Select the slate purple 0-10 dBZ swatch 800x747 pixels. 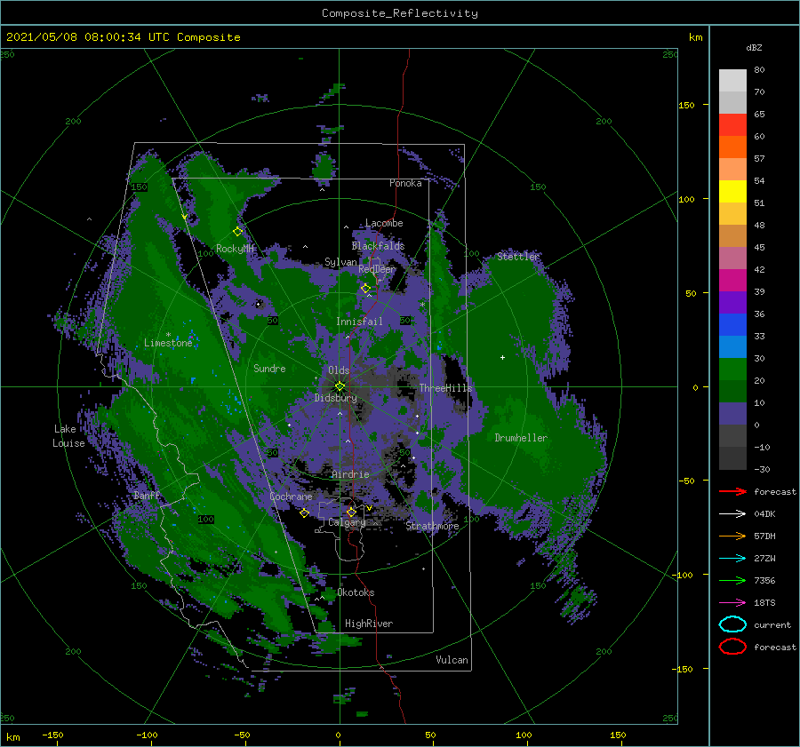pos(732,414)
